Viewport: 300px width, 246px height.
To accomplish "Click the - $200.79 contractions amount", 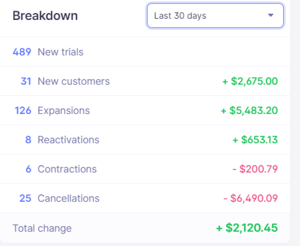I will pos(255,169).
